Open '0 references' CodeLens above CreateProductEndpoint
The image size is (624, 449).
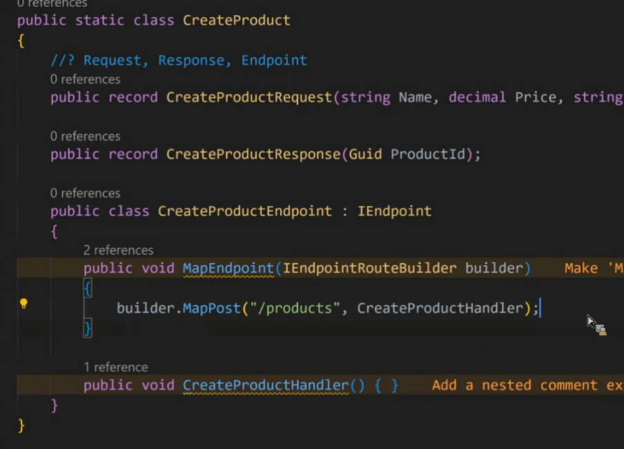pos(85,193)
